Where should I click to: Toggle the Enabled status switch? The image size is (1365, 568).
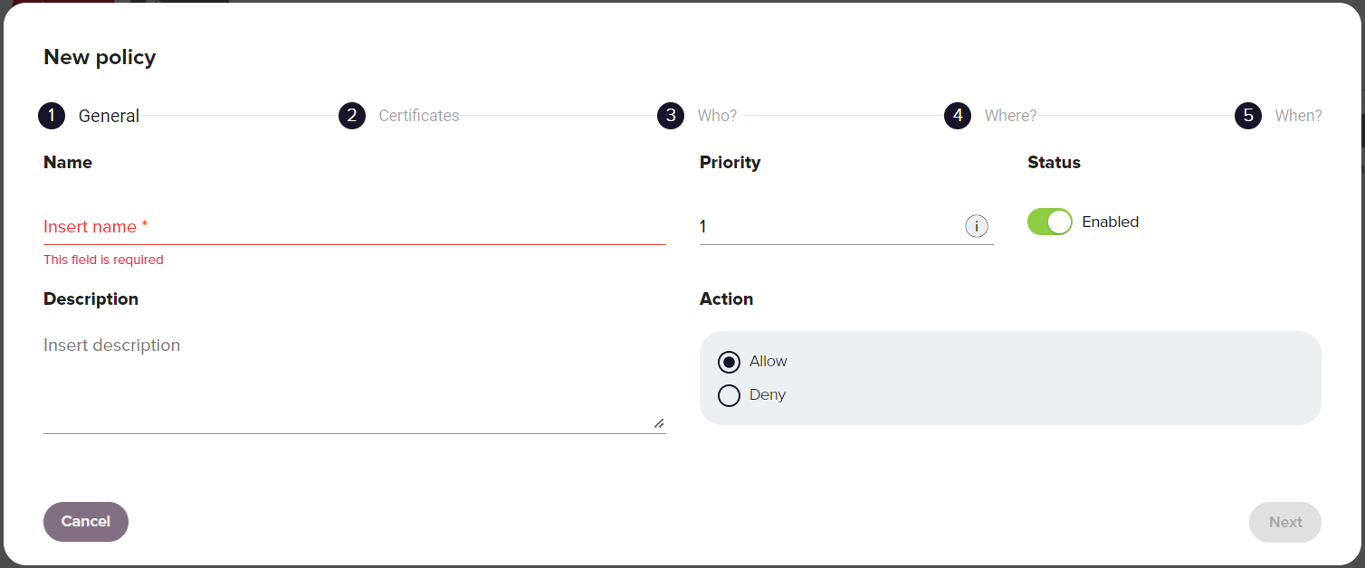tap(1050, 222)
